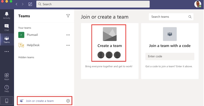Image resolution: width=204 pixels, height=106 pixels.
Task: Click the top Search bar
Action: click(x=93, y=4)
